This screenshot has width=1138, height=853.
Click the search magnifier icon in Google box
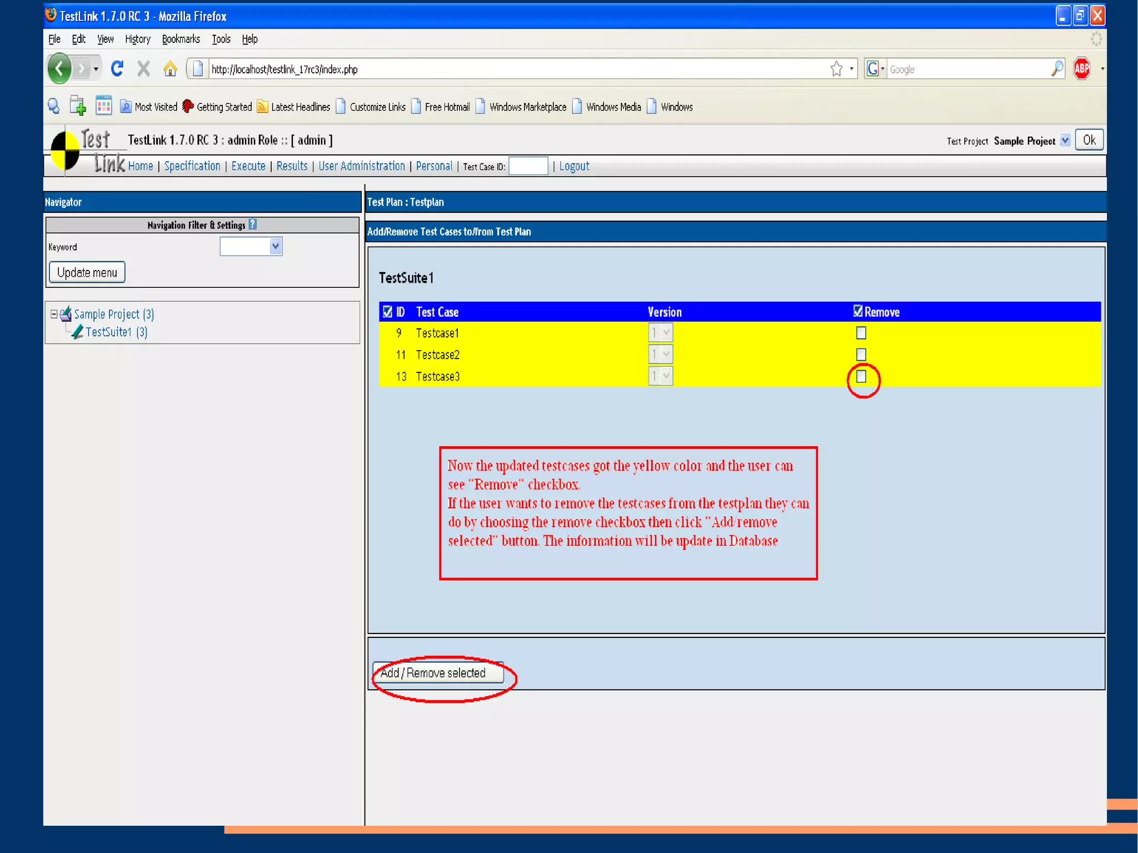point(1056,69)
